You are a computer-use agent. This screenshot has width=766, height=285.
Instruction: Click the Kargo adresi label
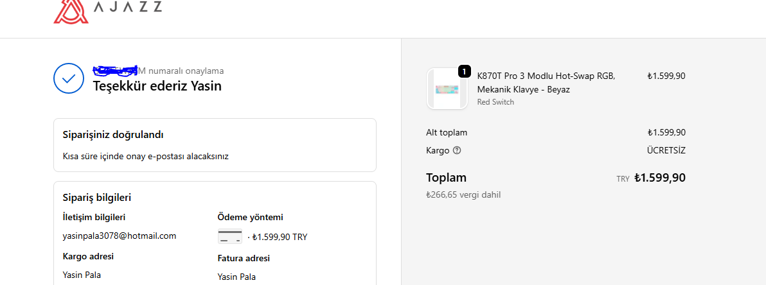pos(88,257)
